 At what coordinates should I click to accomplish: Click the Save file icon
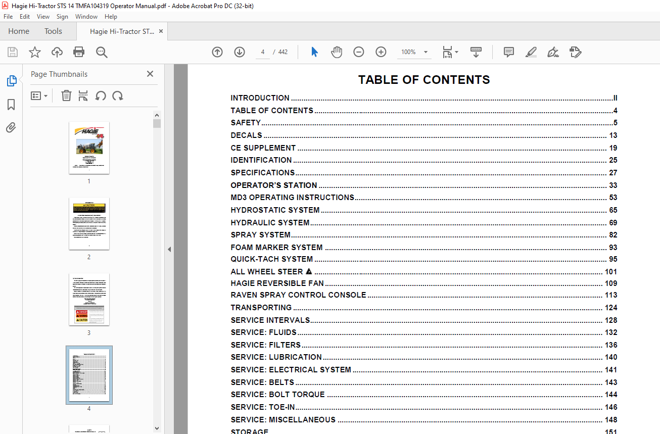coord(13,52)
